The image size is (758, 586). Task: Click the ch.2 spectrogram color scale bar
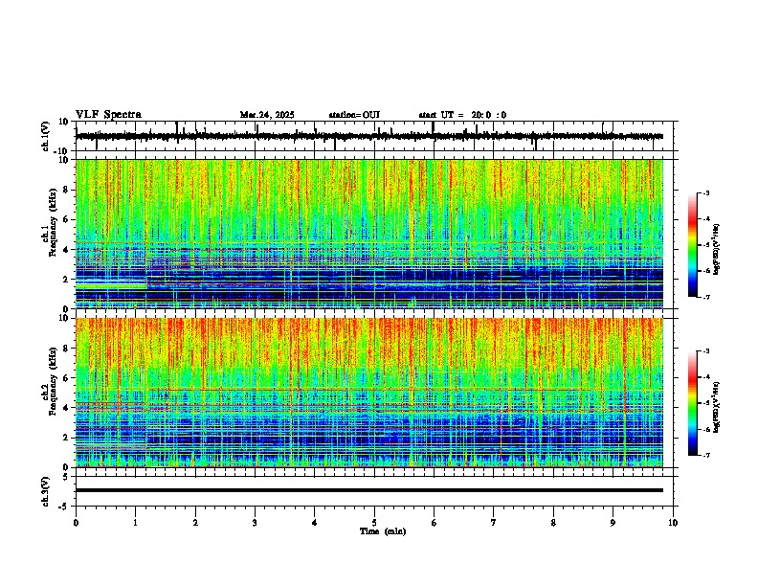click(x=693, y=403)
